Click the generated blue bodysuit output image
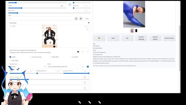 134,14
